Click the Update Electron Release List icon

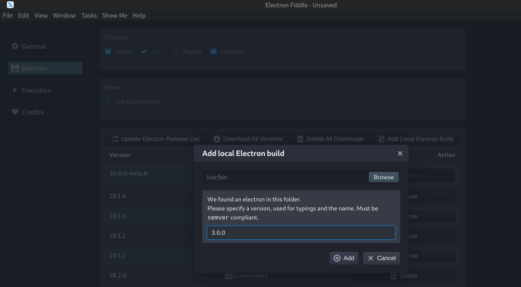(115, 139)
